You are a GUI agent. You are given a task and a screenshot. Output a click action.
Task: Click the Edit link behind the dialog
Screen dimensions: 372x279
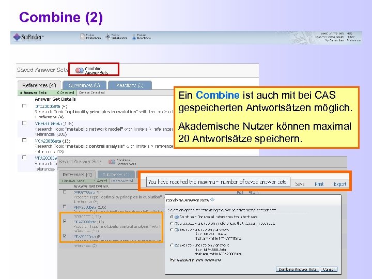point(240,192)
